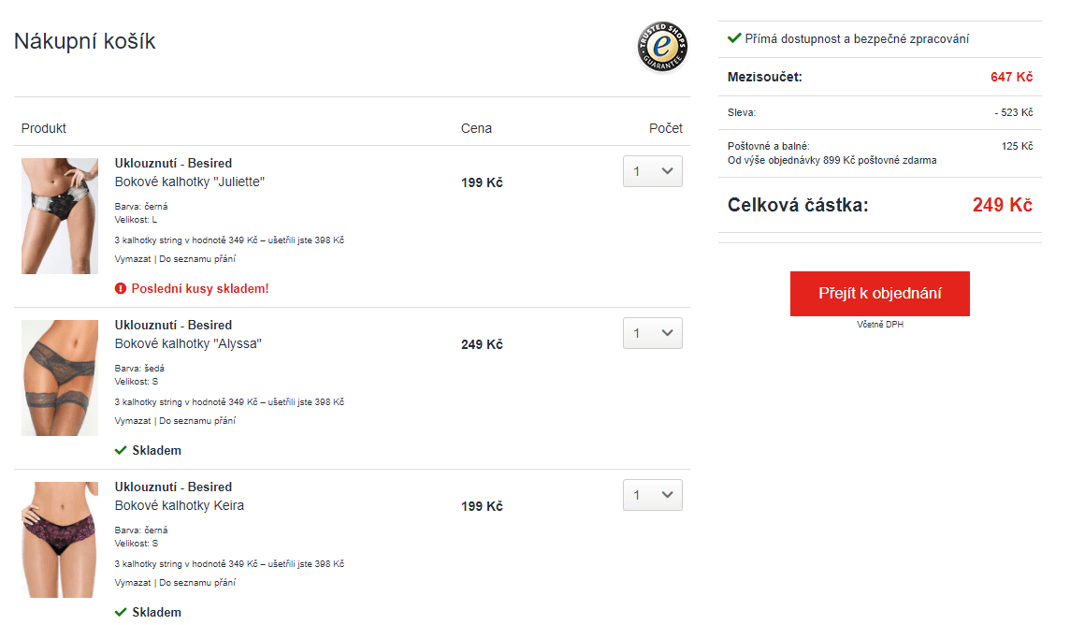The image size is (1070, 625).
Task: Click the Trusted Shops guarantee badge
Action: (x=662, y=47)
